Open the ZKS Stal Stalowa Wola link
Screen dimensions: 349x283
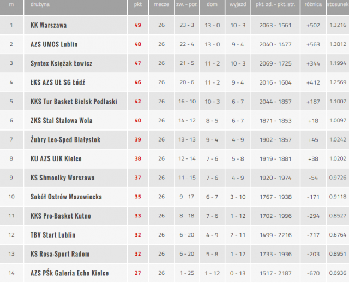[62, 121]
